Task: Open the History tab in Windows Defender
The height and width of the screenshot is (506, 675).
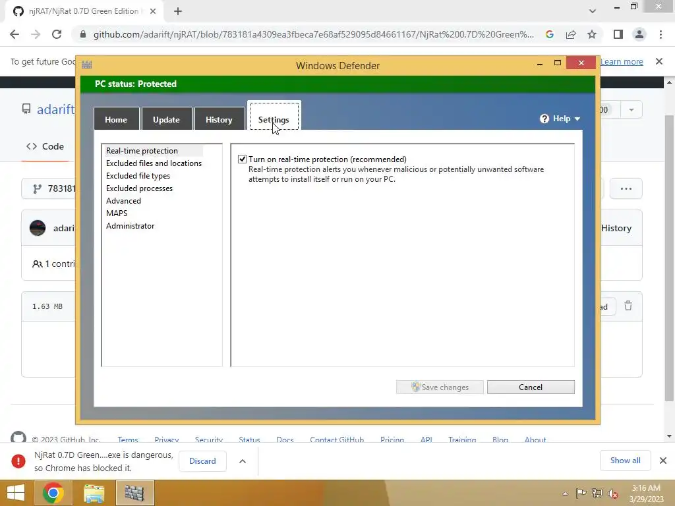Action: pyautogui.click(x=219, y=119)
